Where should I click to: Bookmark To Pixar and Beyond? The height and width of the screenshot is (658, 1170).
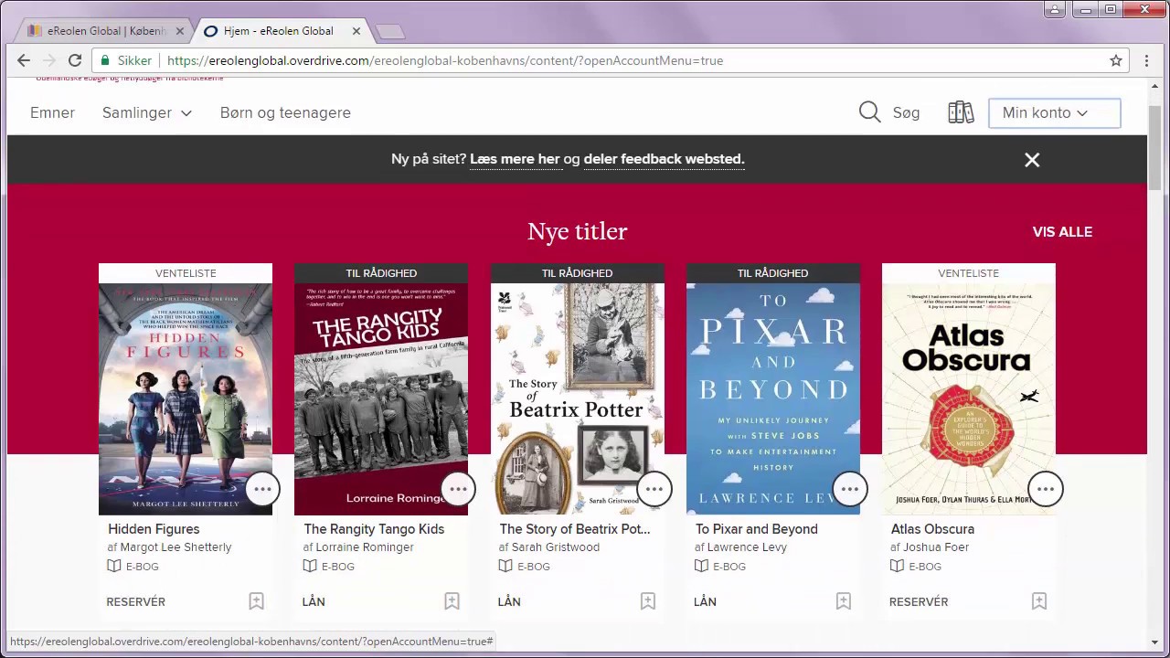tap(843, 601)
